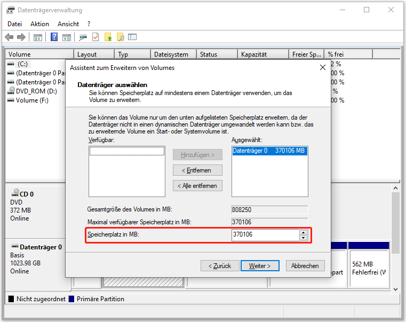This screenshot has height=322, width=406.
Task: Sort by Status column header
Action: pyautogui.click(x=217, y=54)
